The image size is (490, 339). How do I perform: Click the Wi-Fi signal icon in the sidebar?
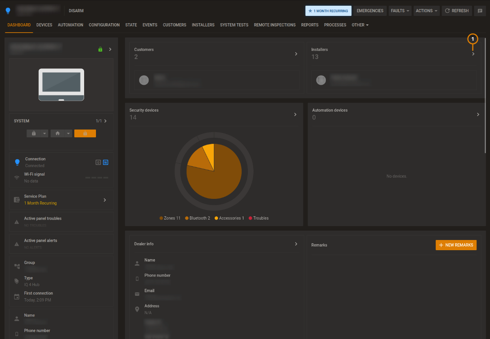[17, 177]
